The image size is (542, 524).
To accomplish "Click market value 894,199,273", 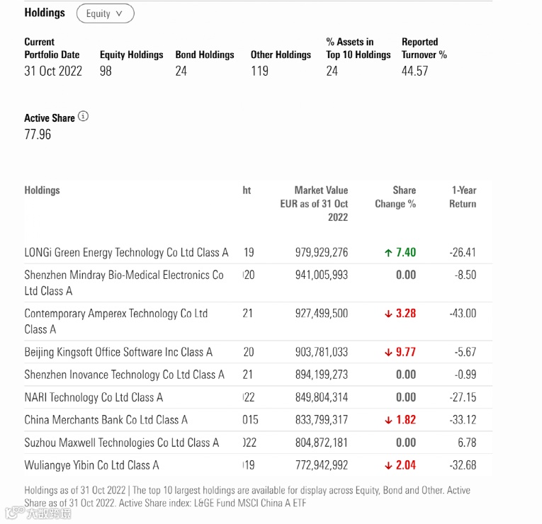I will (322, 375).
